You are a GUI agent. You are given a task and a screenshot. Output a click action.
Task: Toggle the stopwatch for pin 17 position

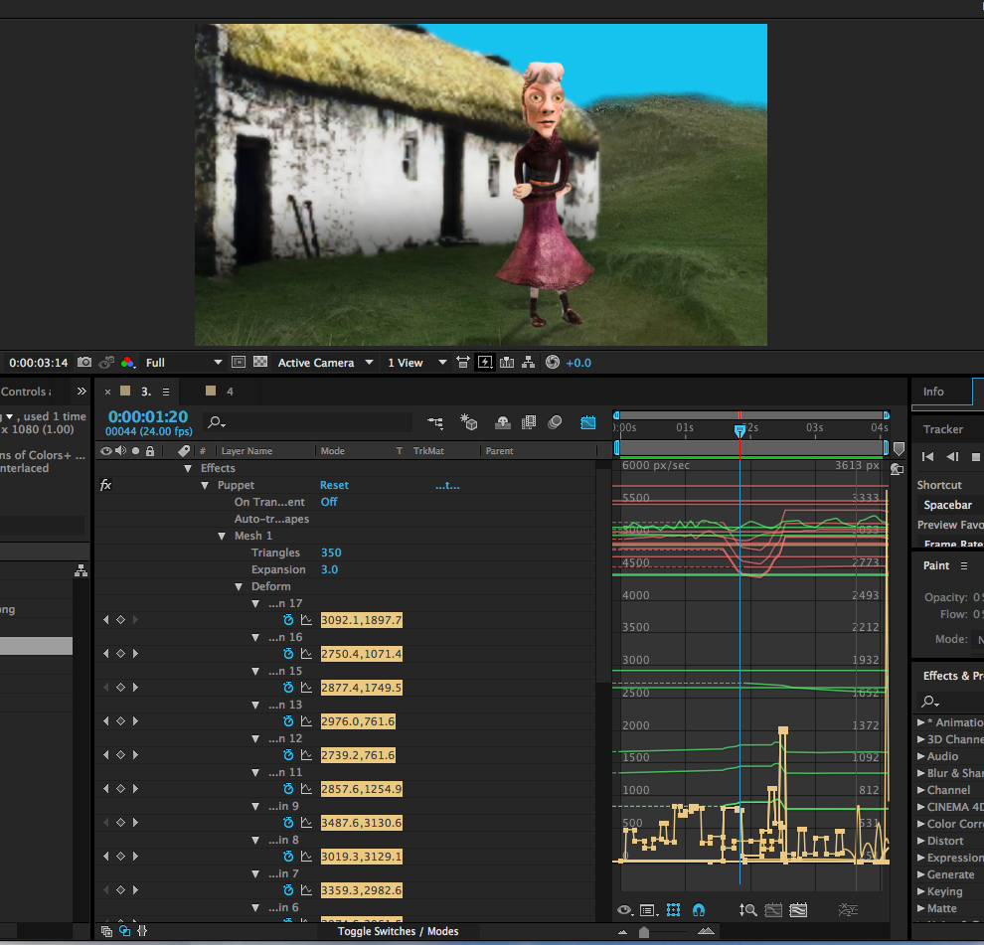click(x=288, y=620)
